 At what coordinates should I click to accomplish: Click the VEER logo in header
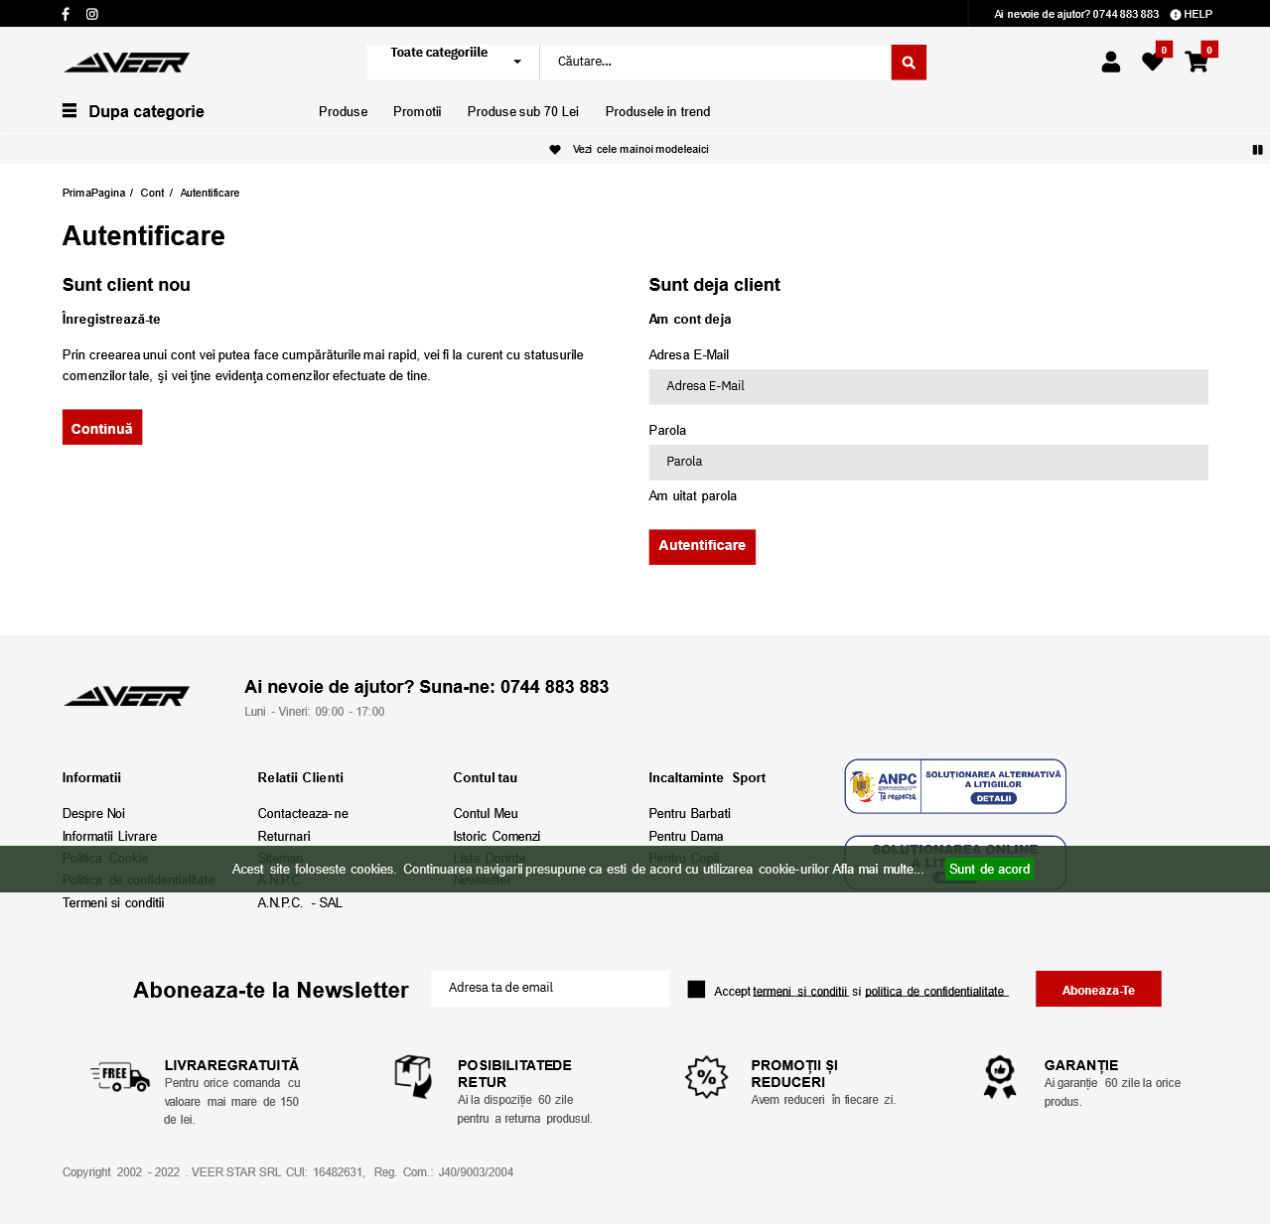(126, 63)
